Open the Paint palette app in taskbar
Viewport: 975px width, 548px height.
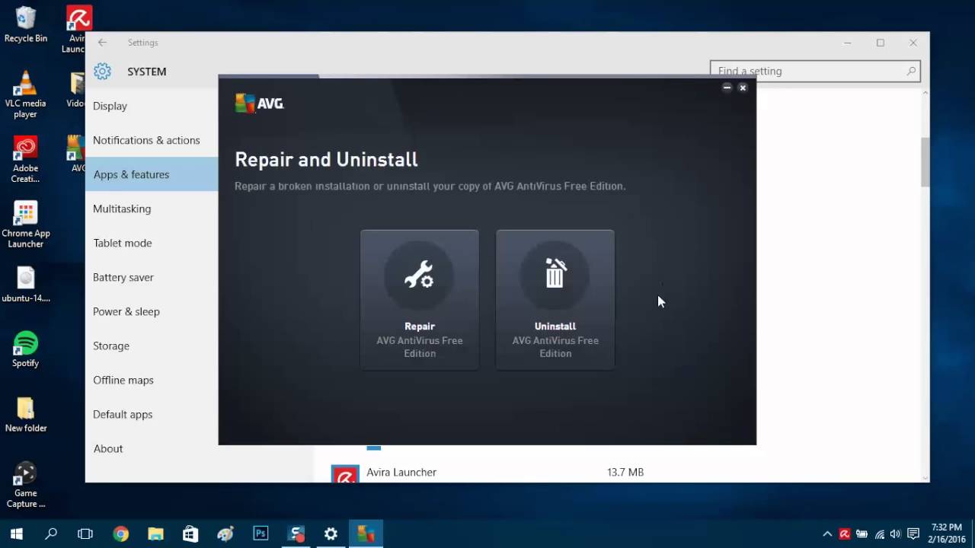225,534
